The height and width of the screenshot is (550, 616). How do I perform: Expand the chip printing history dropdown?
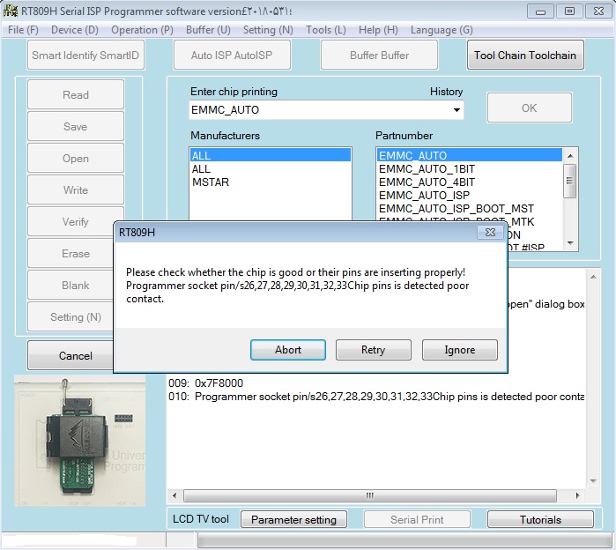point(456,110)
